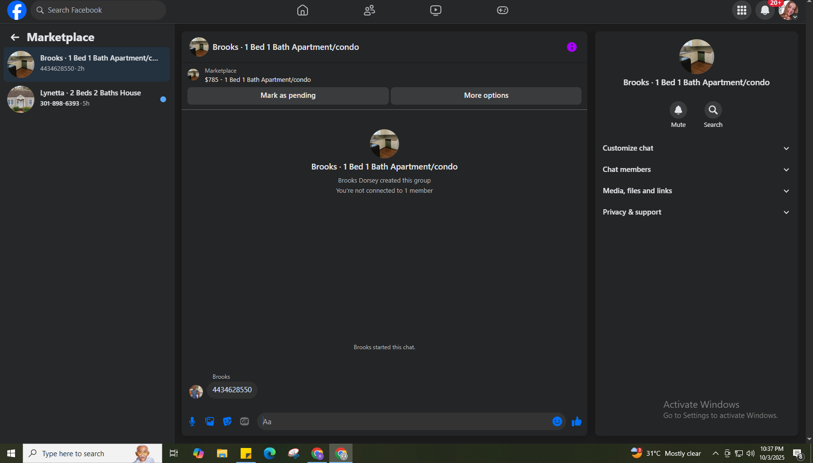Open the Gaming icon in top navigation
This screenshot has width=813, height=463.
(503, 10)
